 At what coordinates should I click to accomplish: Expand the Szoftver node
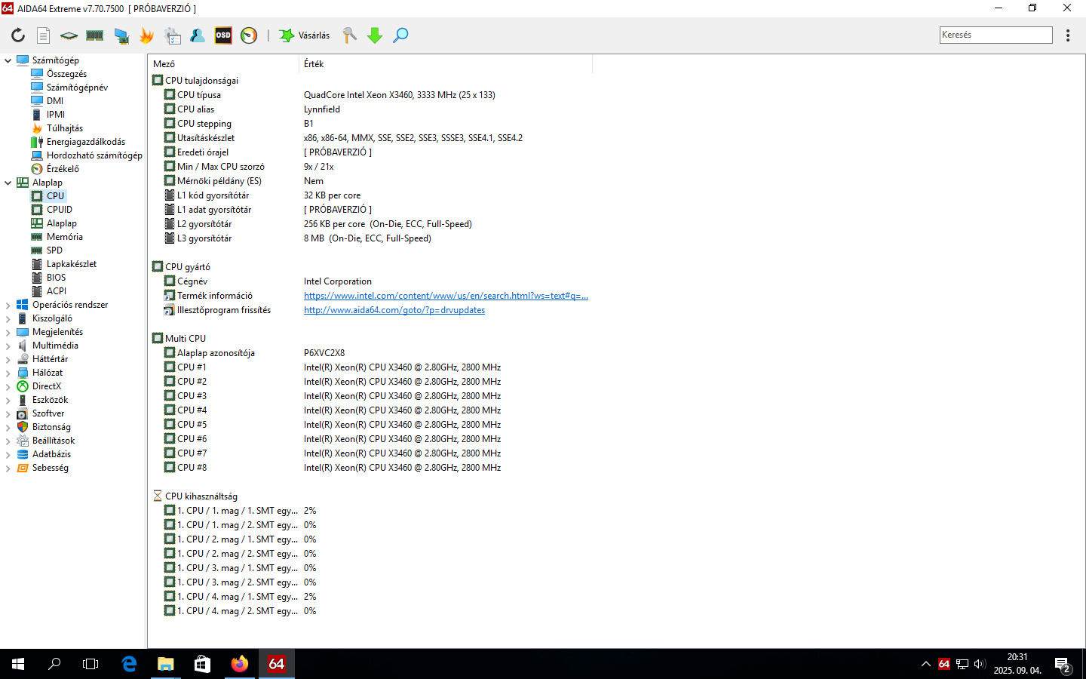pyautogui.click(x=8, y=413)
